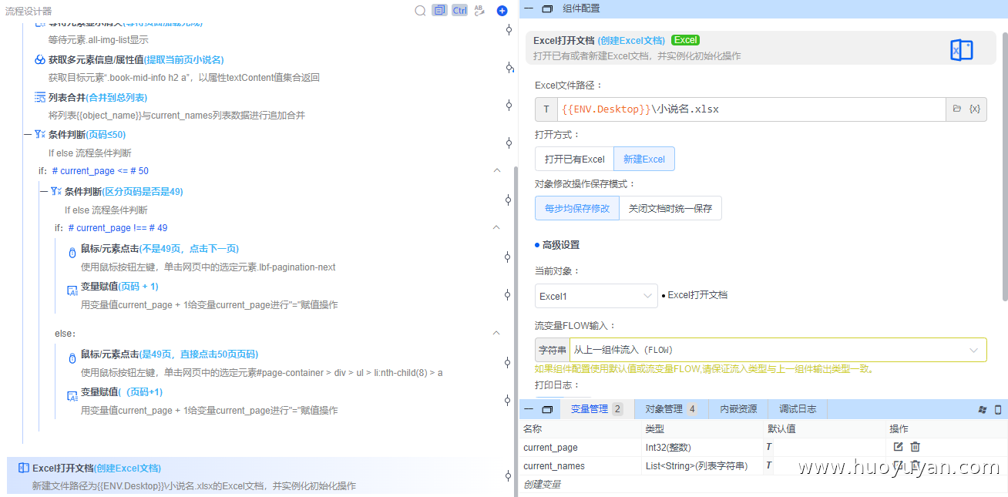Click 创建变量 to create a variable
The height and width of the screenshot is (497, 1008).
pos(542,485)
